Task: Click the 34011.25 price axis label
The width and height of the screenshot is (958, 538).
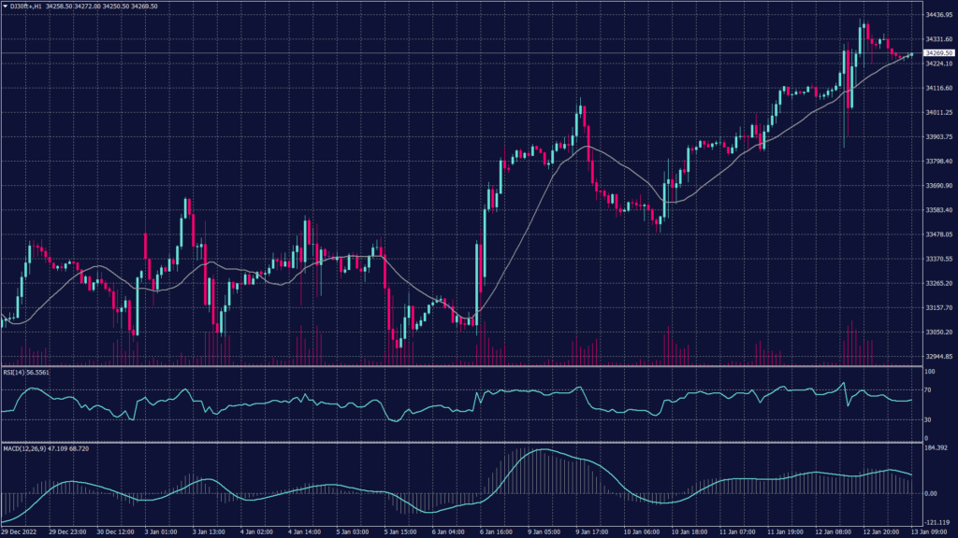Action: pyautogui.click(x=937, y=112)
